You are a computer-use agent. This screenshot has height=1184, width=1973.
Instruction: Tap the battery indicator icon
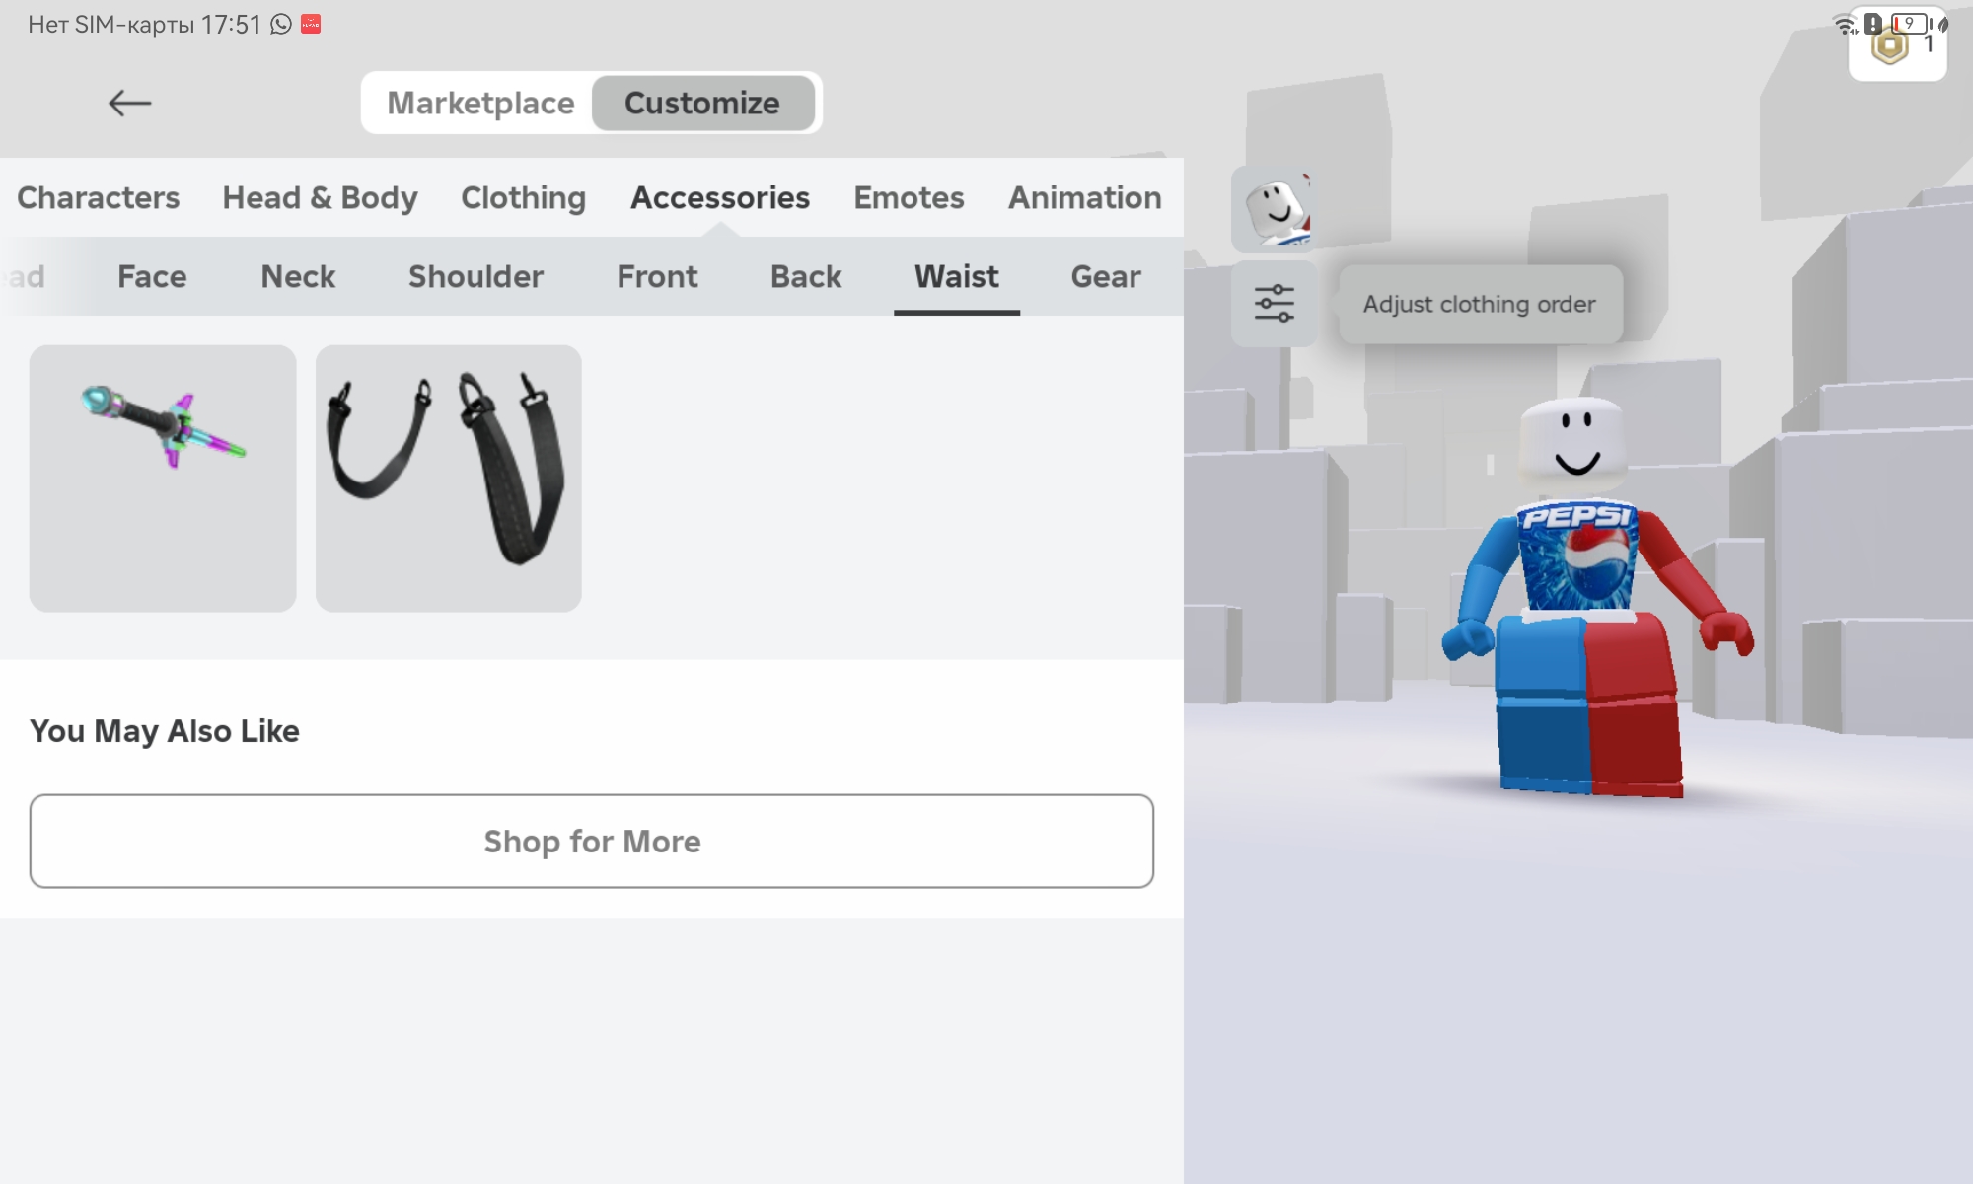pyautogui.click(x=1910, y=23)
